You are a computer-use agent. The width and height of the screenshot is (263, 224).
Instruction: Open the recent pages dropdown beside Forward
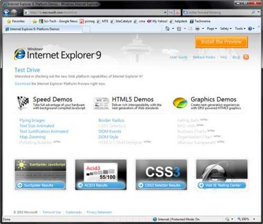pyautogui.click(x=20, y=12)
